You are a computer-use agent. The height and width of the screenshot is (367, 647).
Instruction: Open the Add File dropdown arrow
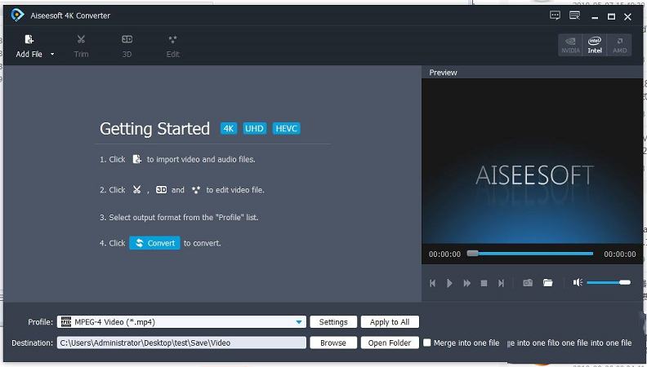pos(52,54)
